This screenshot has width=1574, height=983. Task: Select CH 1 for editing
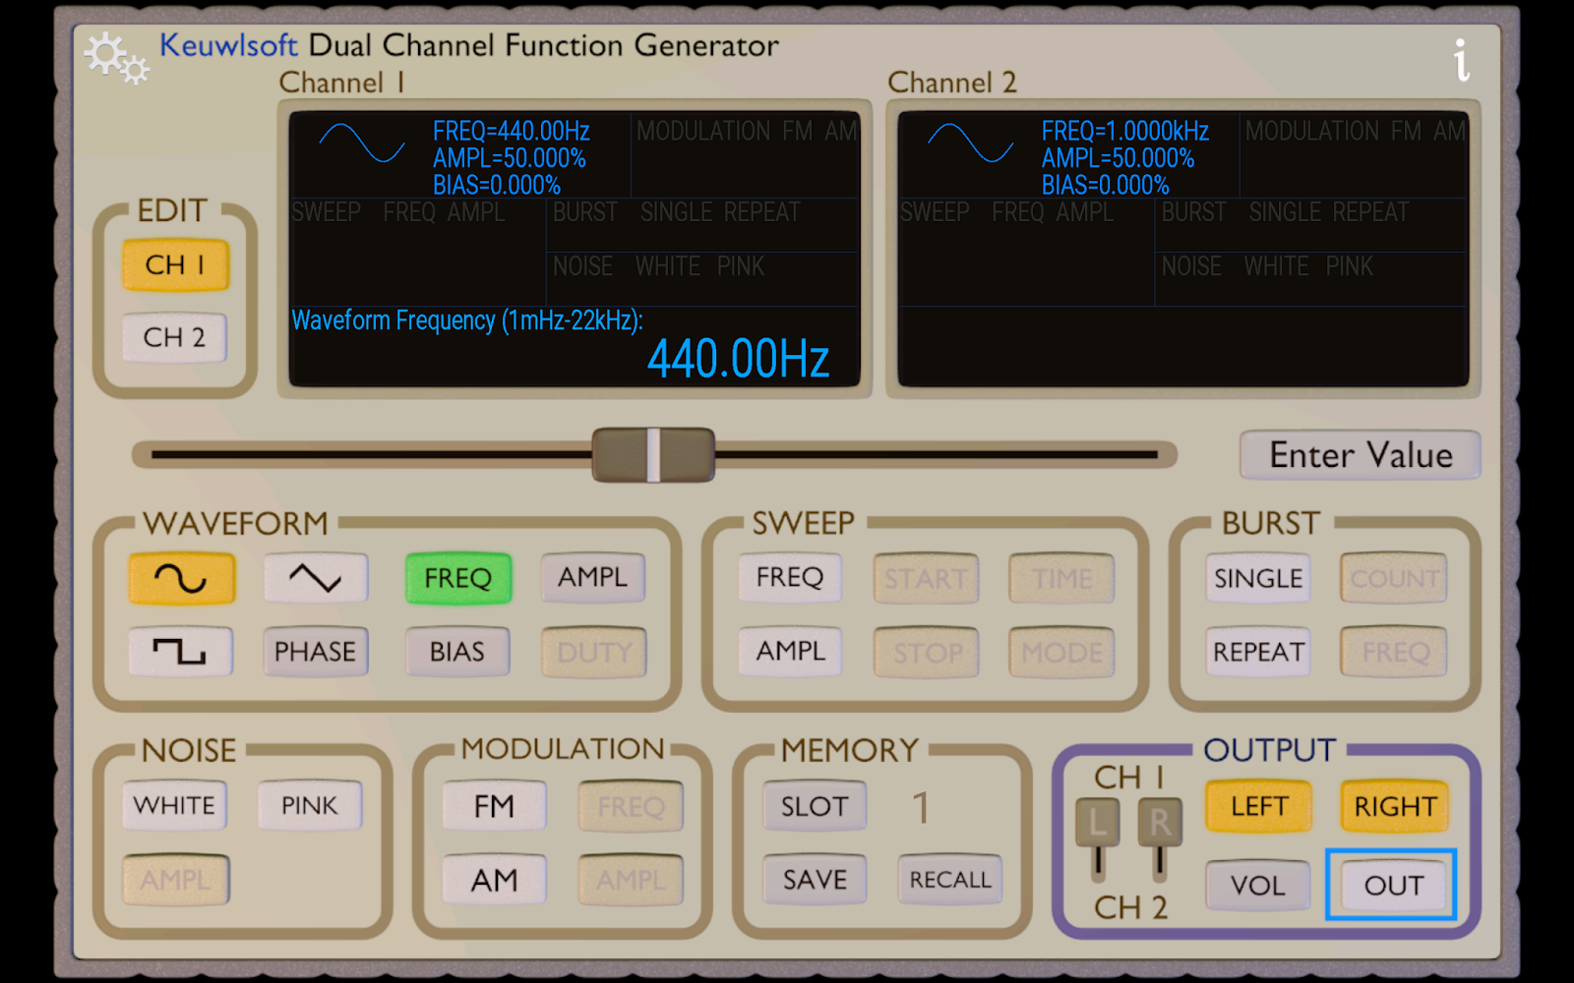click(175, 265)
